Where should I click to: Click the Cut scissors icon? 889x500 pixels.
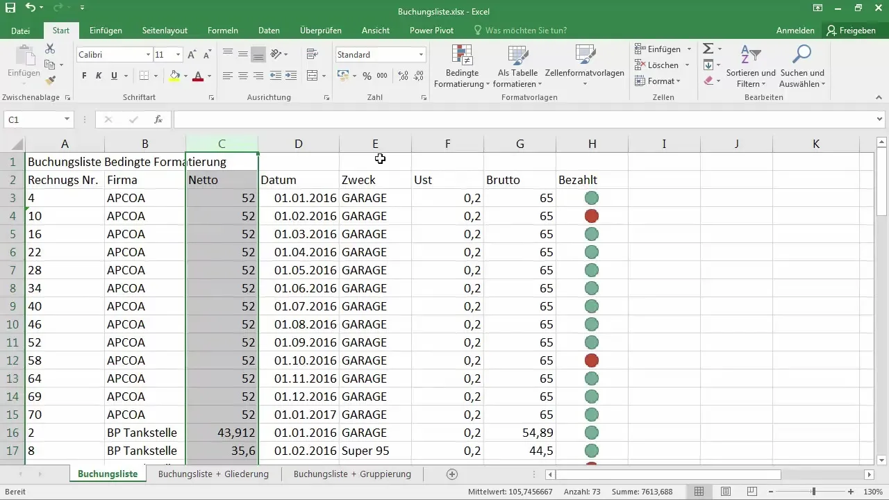click(x=50, y=49)
